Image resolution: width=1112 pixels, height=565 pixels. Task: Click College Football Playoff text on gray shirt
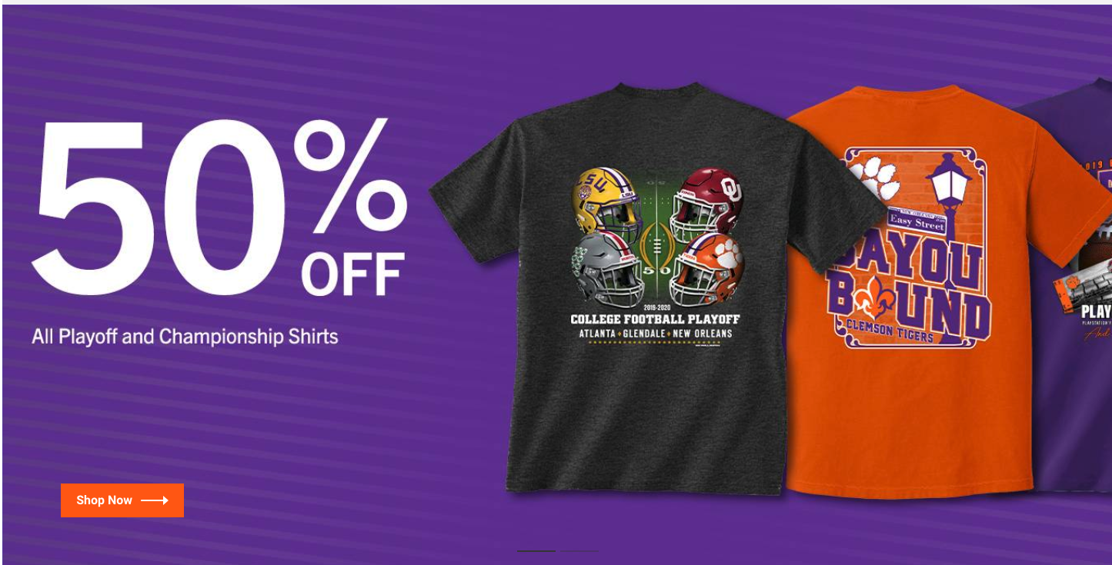655,319
